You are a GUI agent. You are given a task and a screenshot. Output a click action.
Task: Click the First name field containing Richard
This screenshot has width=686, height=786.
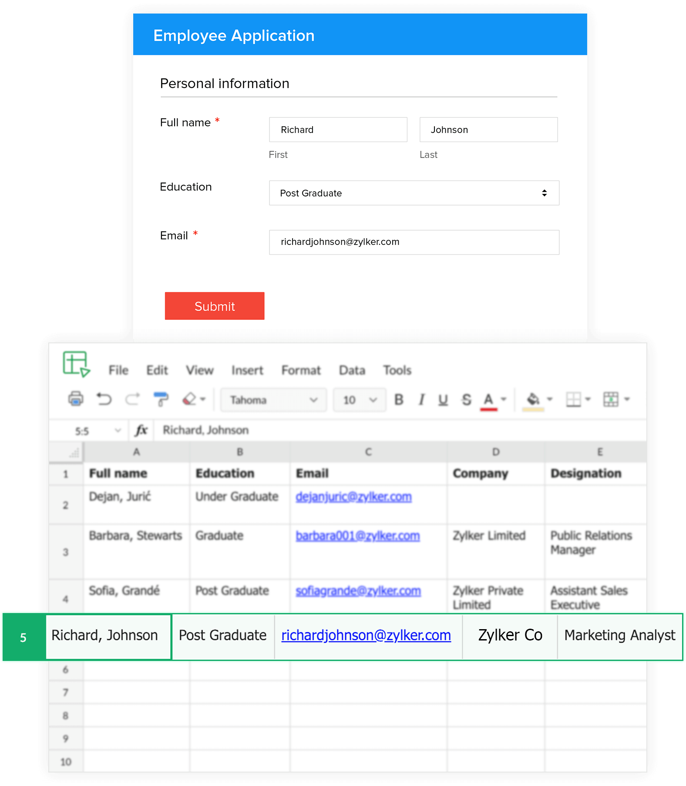coord(338,129)
